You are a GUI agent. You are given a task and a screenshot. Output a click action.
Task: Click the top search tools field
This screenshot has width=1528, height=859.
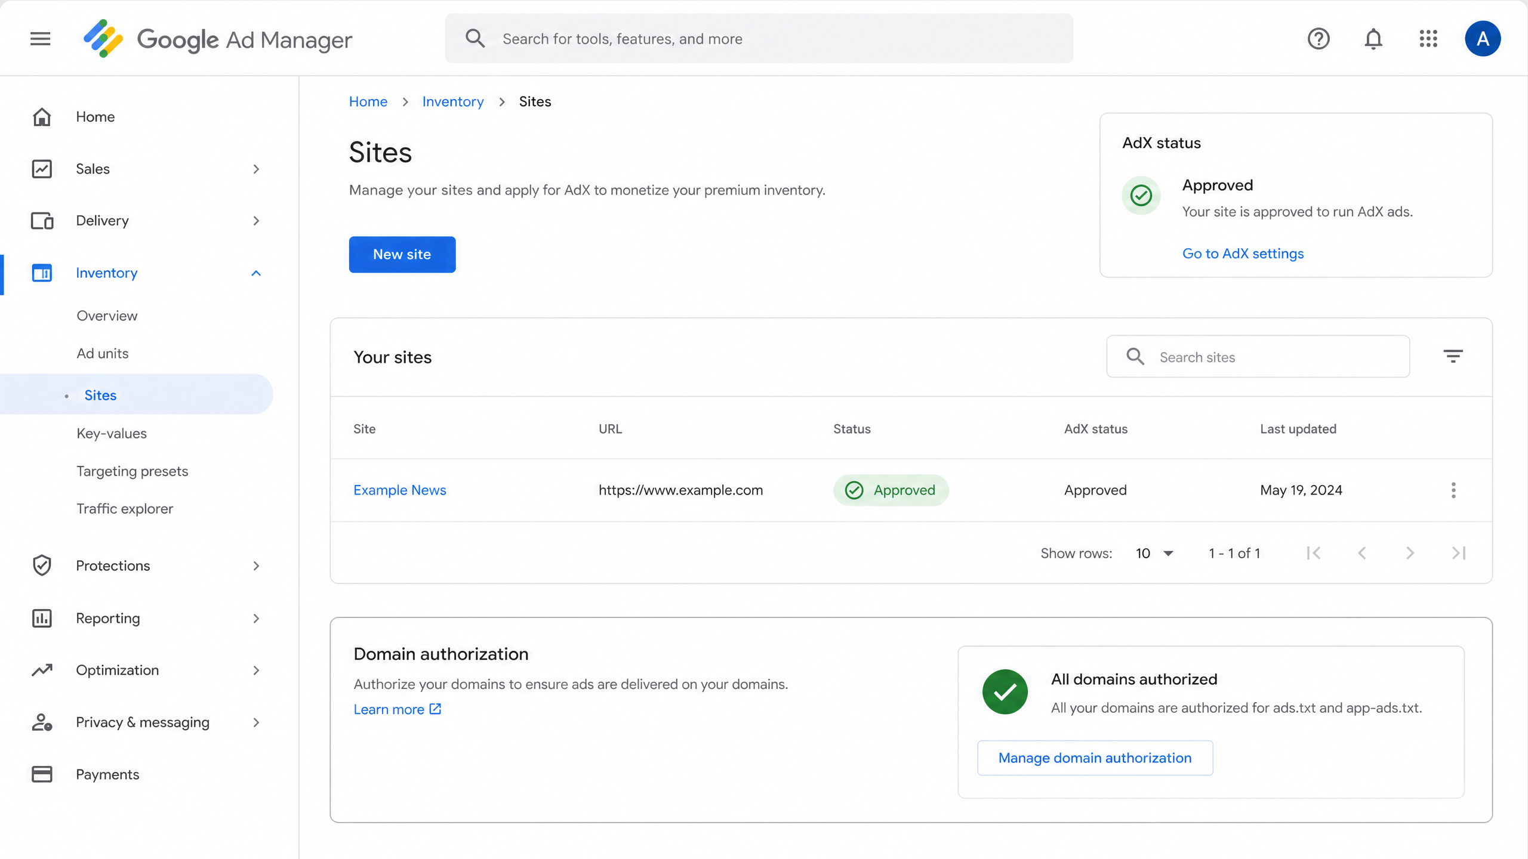point(759,39)
